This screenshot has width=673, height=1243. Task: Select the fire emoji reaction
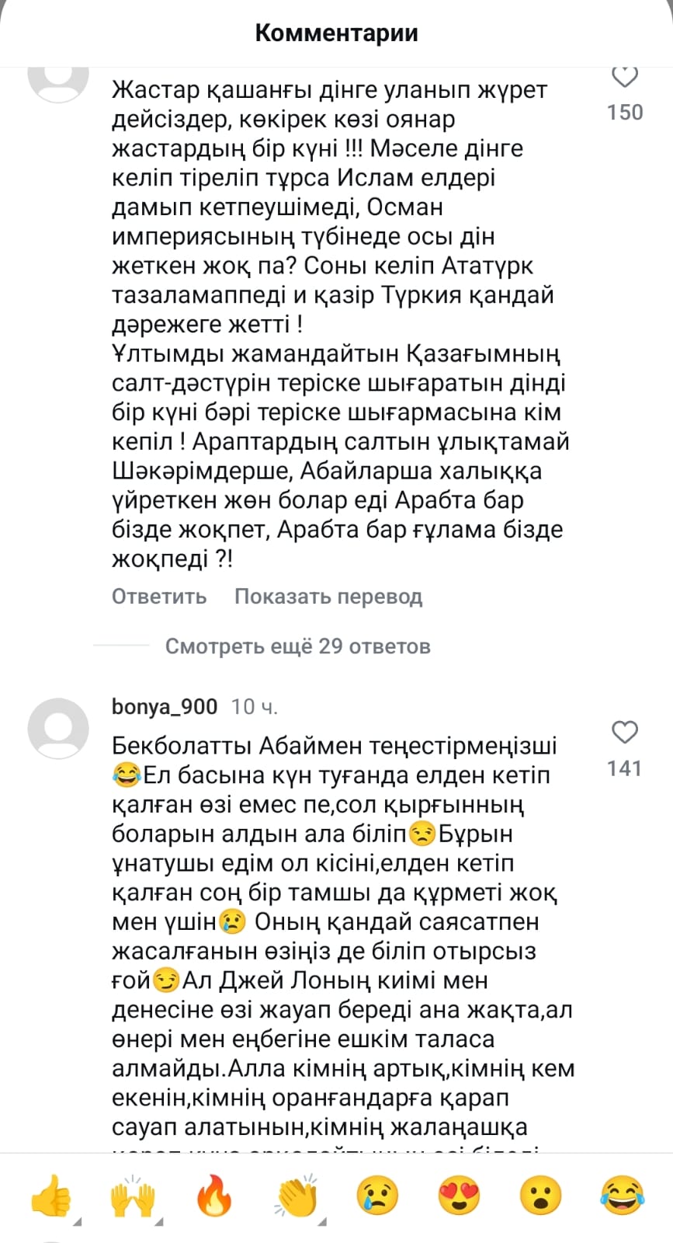[x=215, y=1196]
